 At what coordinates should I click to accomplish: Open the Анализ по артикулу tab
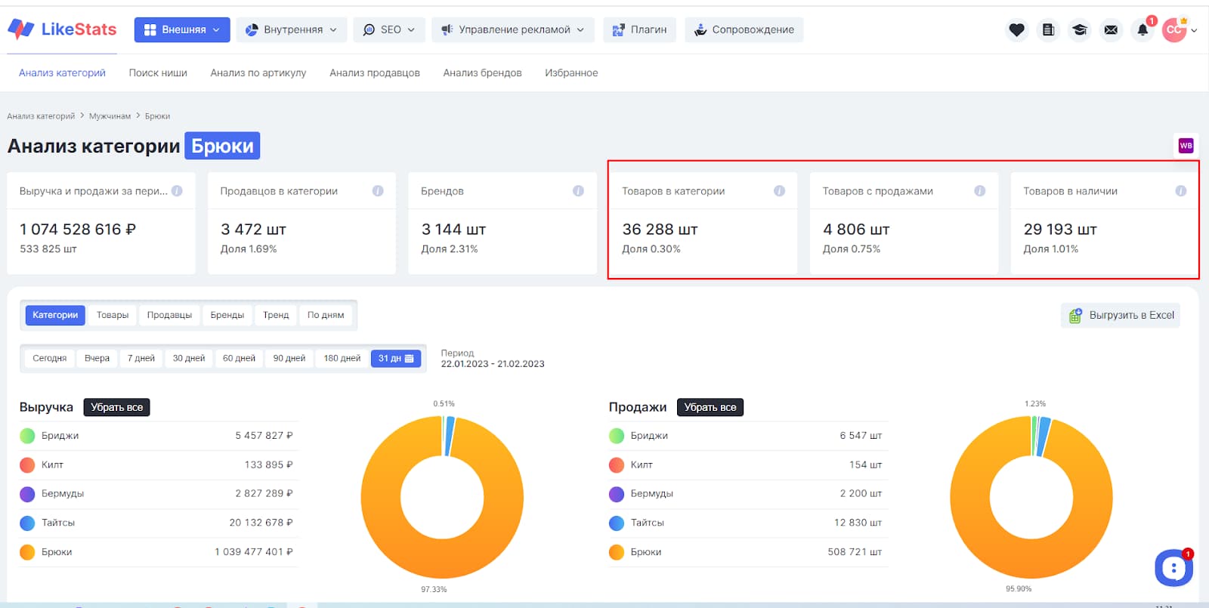click(258, 73)
